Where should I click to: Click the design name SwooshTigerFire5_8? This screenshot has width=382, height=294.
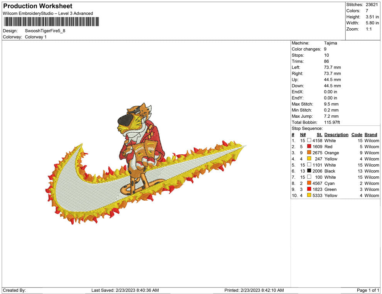tap(45, 31)
